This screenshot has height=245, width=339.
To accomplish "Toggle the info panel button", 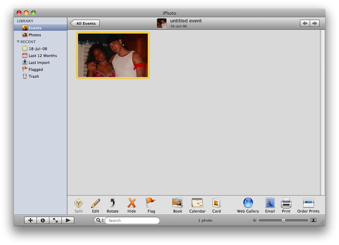I will coord(43,220).
